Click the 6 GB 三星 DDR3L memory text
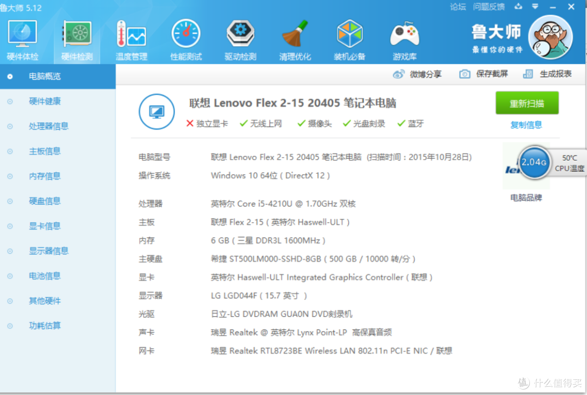Viewport: 587px width, 395px height. click(268, 240)
